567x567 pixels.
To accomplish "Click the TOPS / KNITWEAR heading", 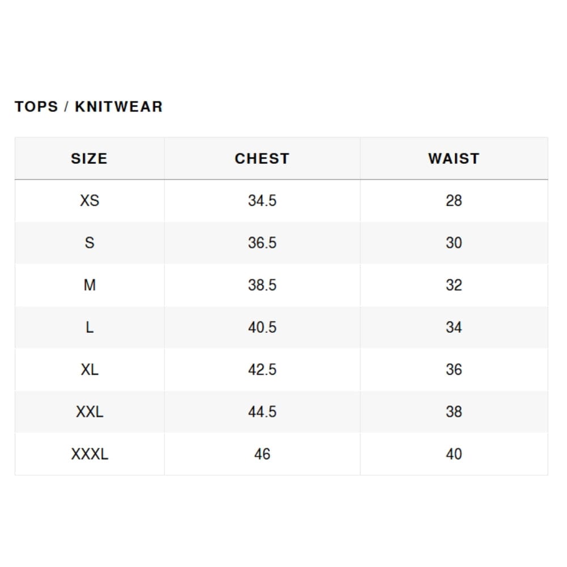I will pyautogui.click(x=88, y=107).
